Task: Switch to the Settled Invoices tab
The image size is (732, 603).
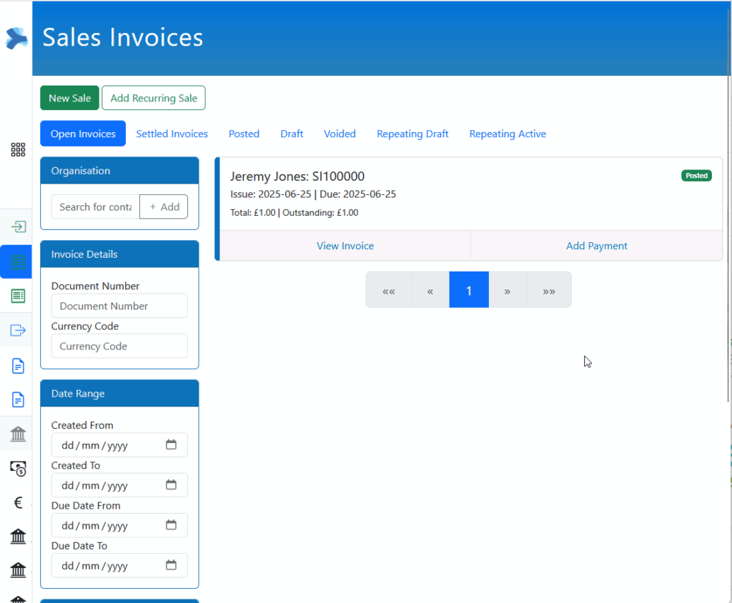Action: pos(172,134)
